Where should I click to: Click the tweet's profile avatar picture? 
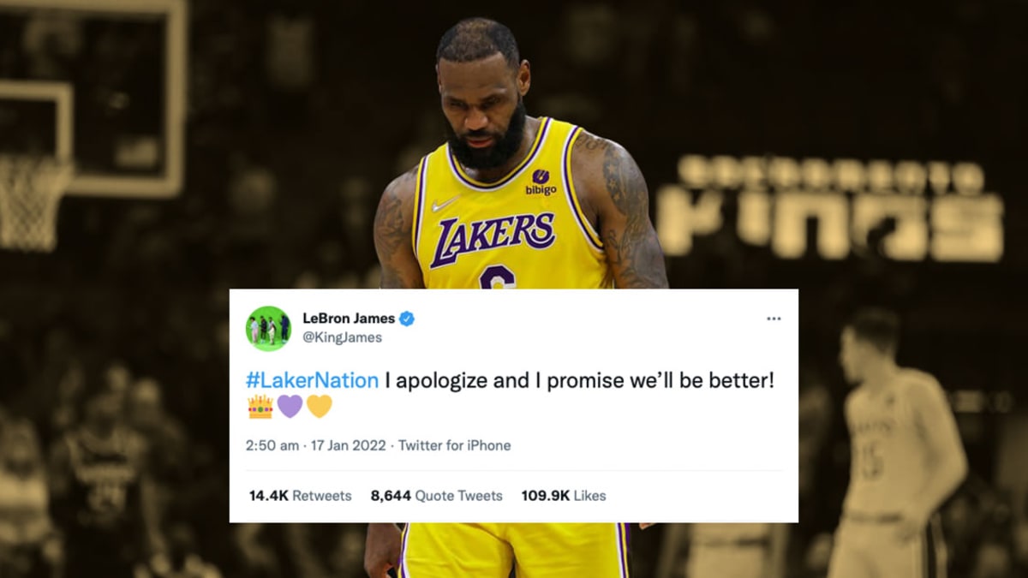click(x=268, y=328)
